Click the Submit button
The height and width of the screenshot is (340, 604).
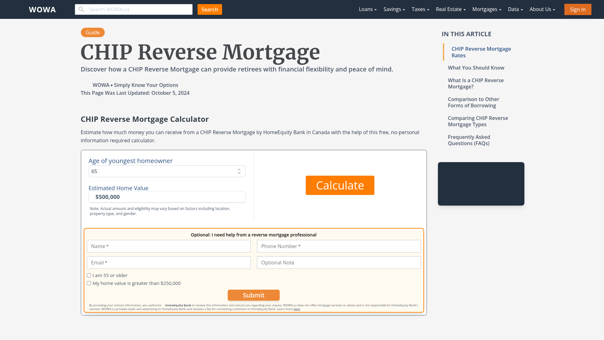coord(254,295)
